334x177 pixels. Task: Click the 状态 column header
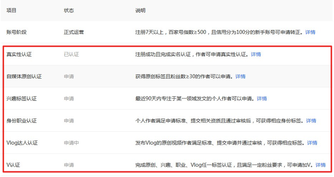[69, 10]
